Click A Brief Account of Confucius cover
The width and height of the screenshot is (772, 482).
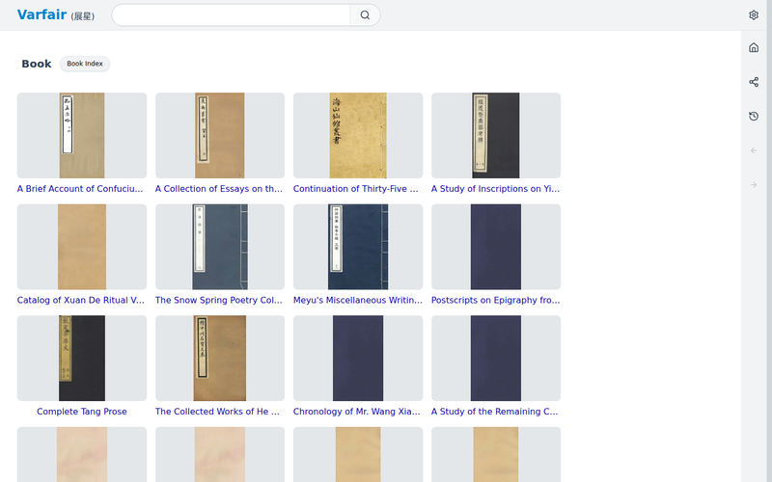click(x=82, y=135)
